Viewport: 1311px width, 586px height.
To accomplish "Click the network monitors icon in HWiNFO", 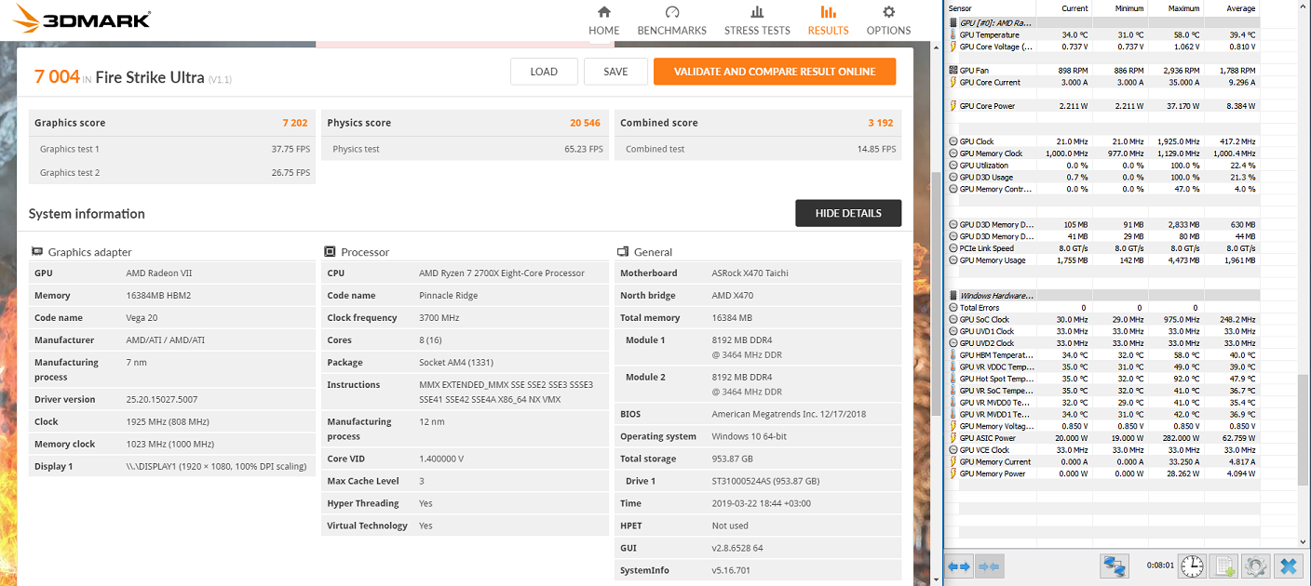I will tap(1114, 566).
